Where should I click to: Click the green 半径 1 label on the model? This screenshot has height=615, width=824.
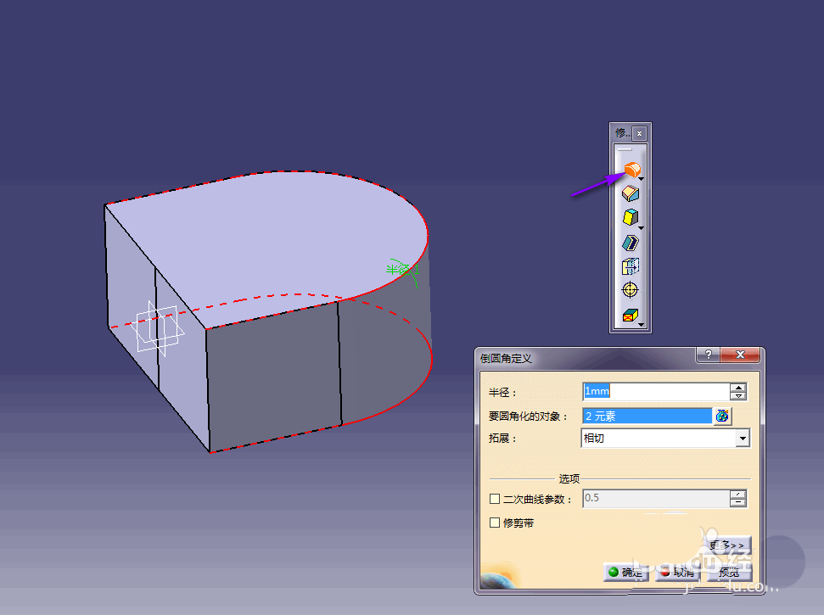[x=402, y=270]
